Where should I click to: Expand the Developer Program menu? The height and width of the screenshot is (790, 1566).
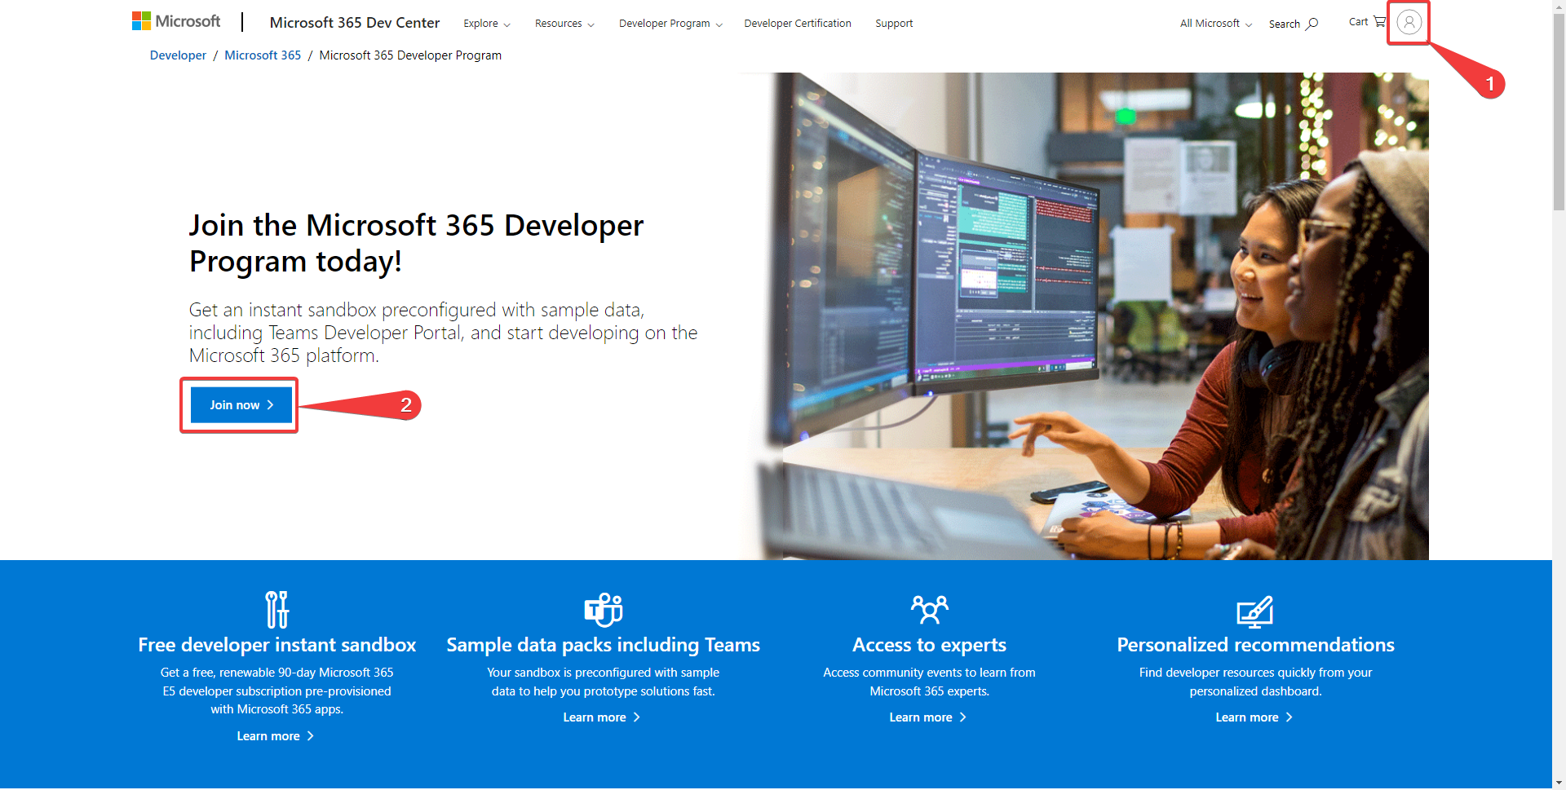[670, 24]
